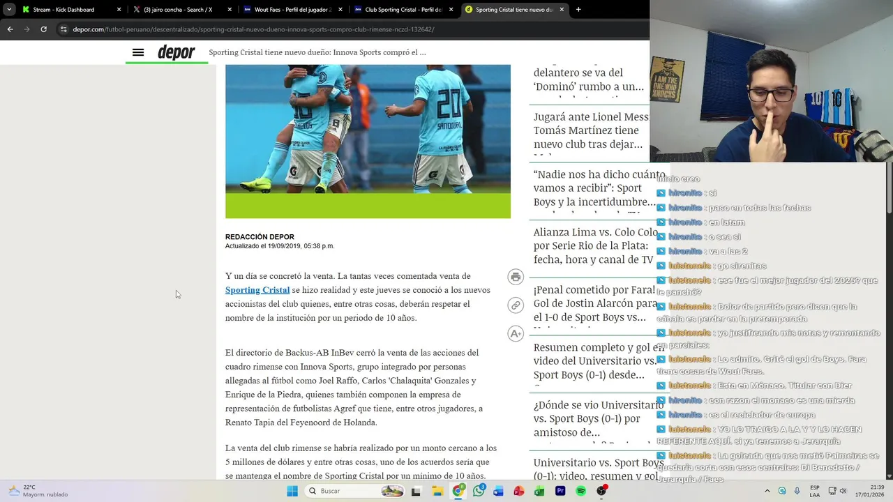Click the 'Actualizado el 19/09/2019' date text
893x502 pixels.
pos(280,246)
